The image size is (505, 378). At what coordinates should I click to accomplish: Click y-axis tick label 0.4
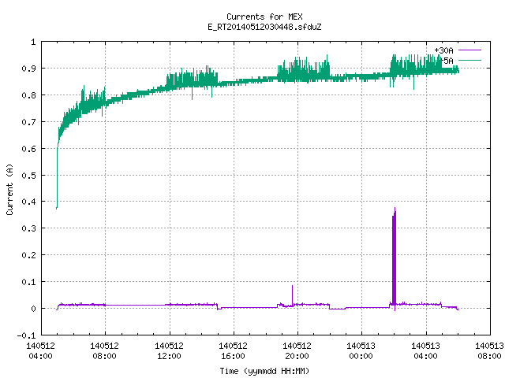coord(28,202)
